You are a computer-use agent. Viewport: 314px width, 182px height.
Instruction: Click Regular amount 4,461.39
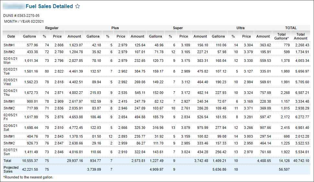point(76,71)
